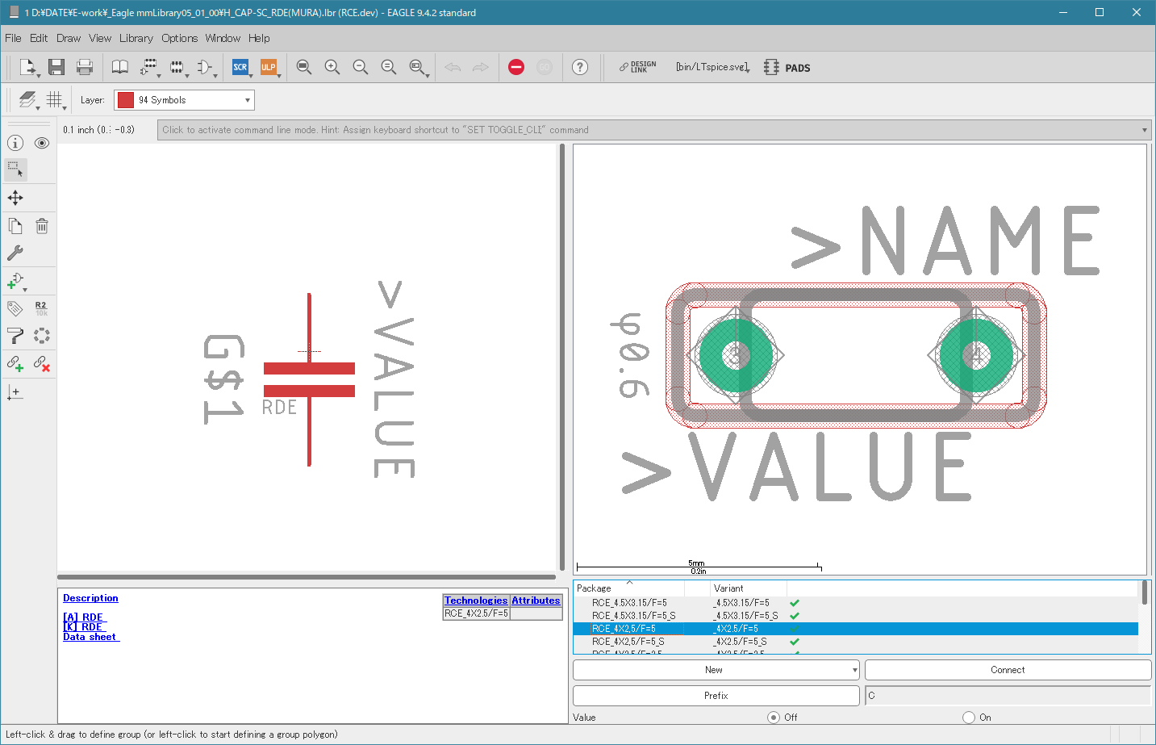
Task: Open the Grid settings icon
Action: tap(55, 100)
